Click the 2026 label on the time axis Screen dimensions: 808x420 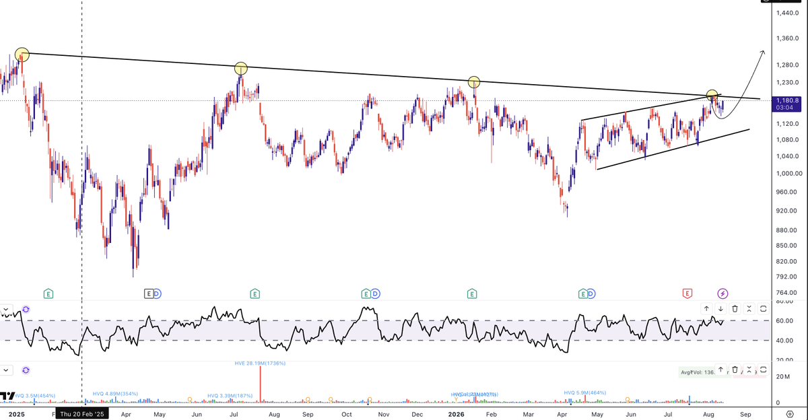[x=456, y=414]
